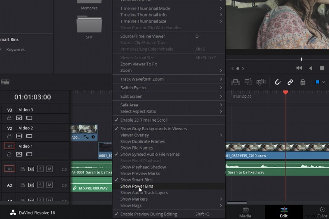Image resolution: width=329 pixels, height=219 pixels.
Task: Lock the A1 audio track
Action: click(x=23, y=169)
